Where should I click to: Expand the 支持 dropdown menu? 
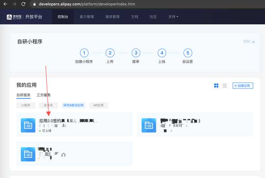[x=173, y=17]
